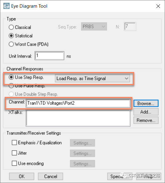Screen dimensions: 165x183
Task: Click the Add... crosstalk button
Action: point(146,112)
